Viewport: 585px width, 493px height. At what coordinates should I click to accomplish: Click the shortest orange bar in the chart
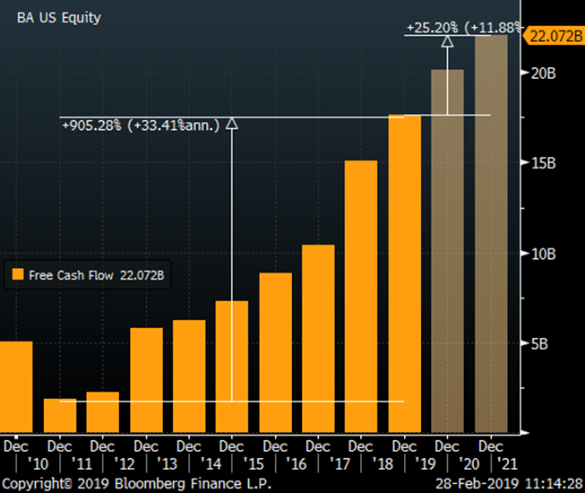(x=59, y=415)
